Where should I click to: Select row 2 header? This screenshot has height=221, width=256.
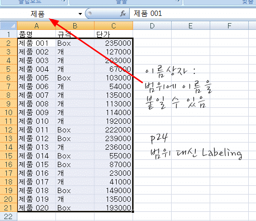coord(9,43)
